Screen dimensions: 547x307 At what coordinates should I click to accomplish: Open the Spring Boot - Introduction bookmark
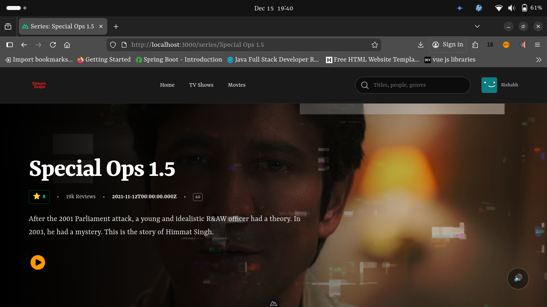(x=179, y=60)
